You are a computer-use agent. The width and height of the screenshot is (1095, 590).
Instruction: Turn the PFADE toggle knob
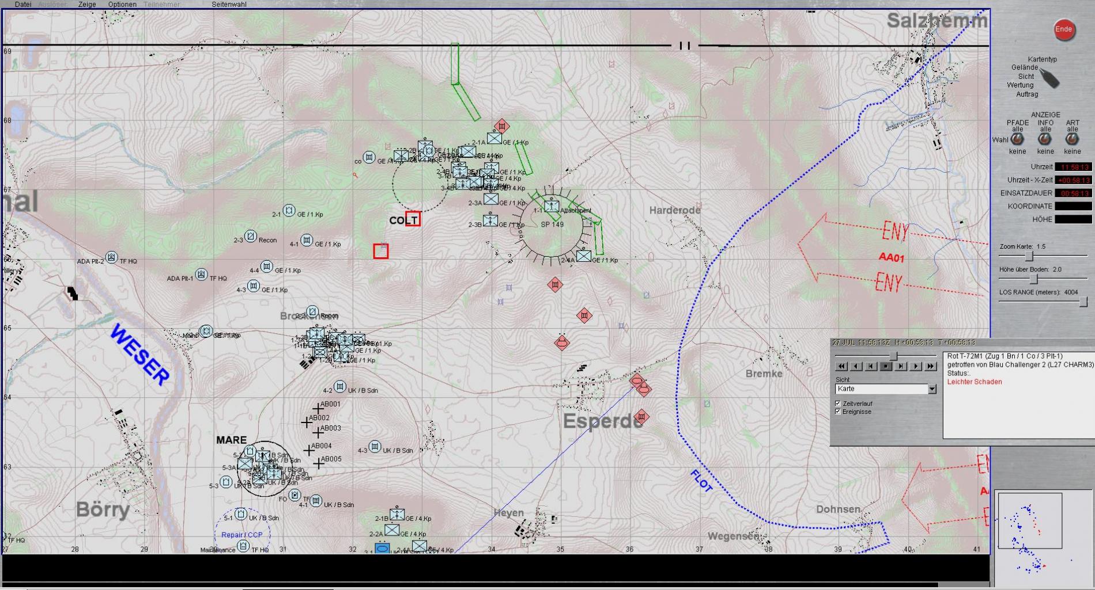tap(1017, 139)
